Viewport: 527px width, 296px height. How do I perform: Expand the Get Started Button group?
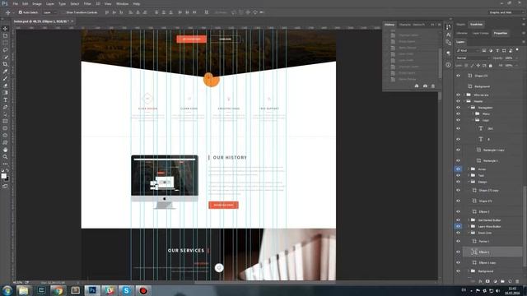tap(469, 220)
